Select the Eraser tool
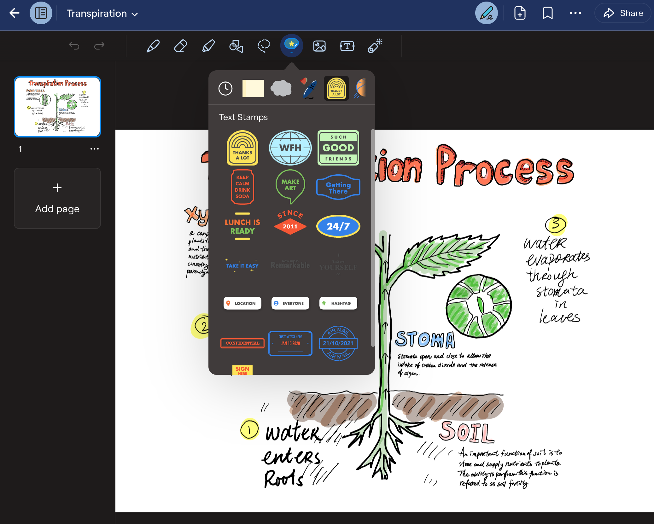The image size is (654, 524). (x=181, y=46)
